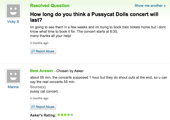Screen dimensions: 170x120
Task: Click Marine's smiley avatar image
Action: tap(13, 76)
